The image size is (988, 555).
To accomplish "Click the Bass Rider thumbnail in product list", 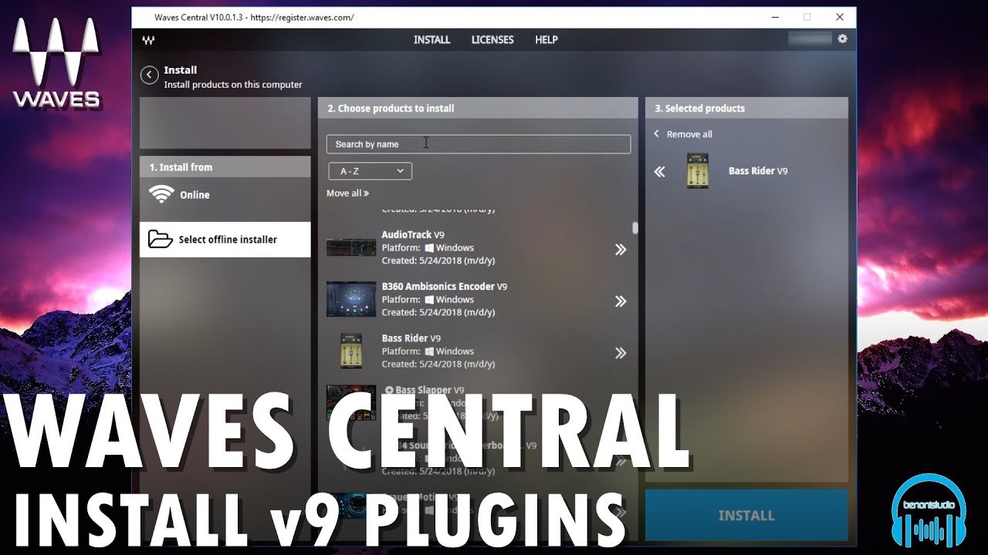I will point(351,351).
